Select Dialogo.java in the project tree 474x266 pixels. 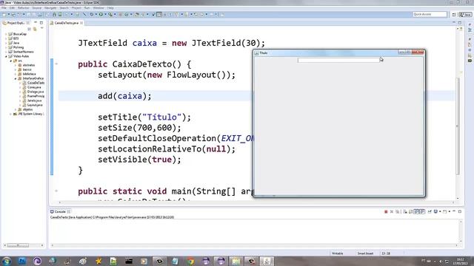click(35, 92)
